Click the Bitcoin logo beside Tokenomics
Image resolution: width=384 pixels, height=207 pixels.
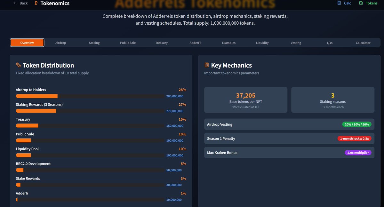tap(36, 3)
